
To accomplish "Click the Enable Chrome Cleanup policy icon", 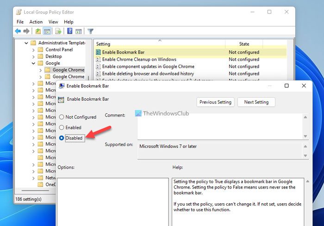I will coord(98,60).
